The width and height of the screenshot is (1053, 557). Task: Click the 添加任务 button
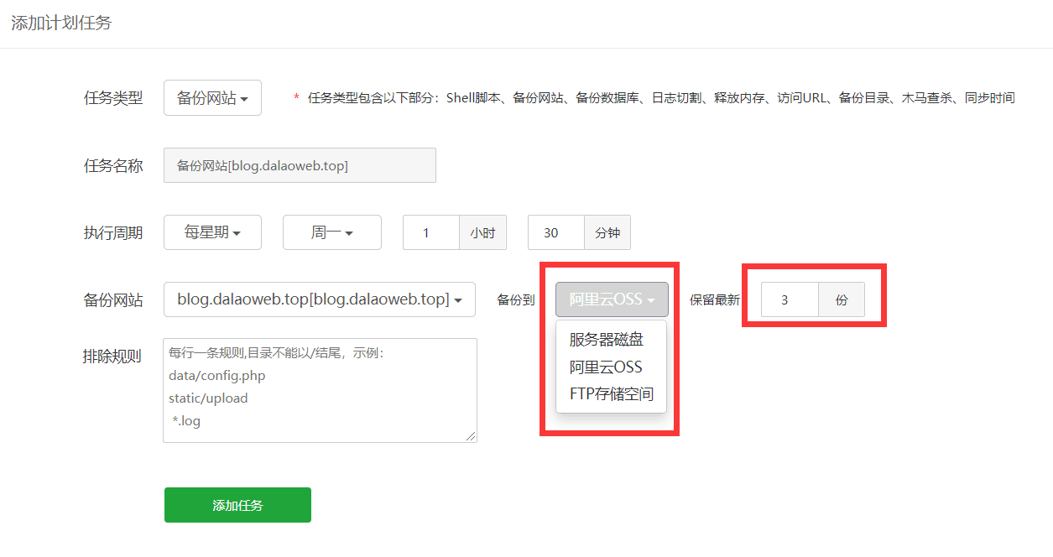coord(237,505)
